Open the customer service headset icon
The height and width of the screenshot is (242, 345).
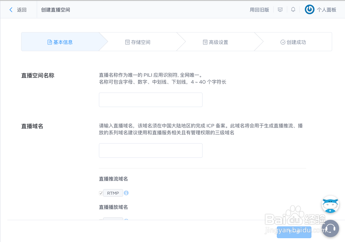coord(330,229)
